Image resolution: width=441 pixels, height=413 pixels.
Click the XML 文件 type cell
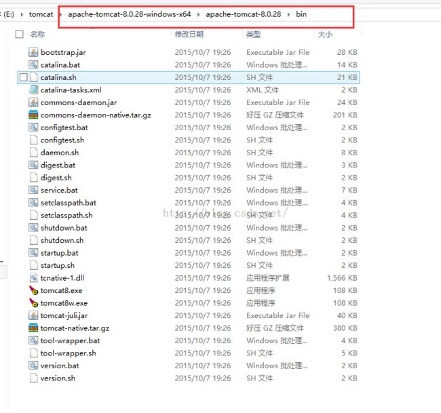[x=263, y=90]
